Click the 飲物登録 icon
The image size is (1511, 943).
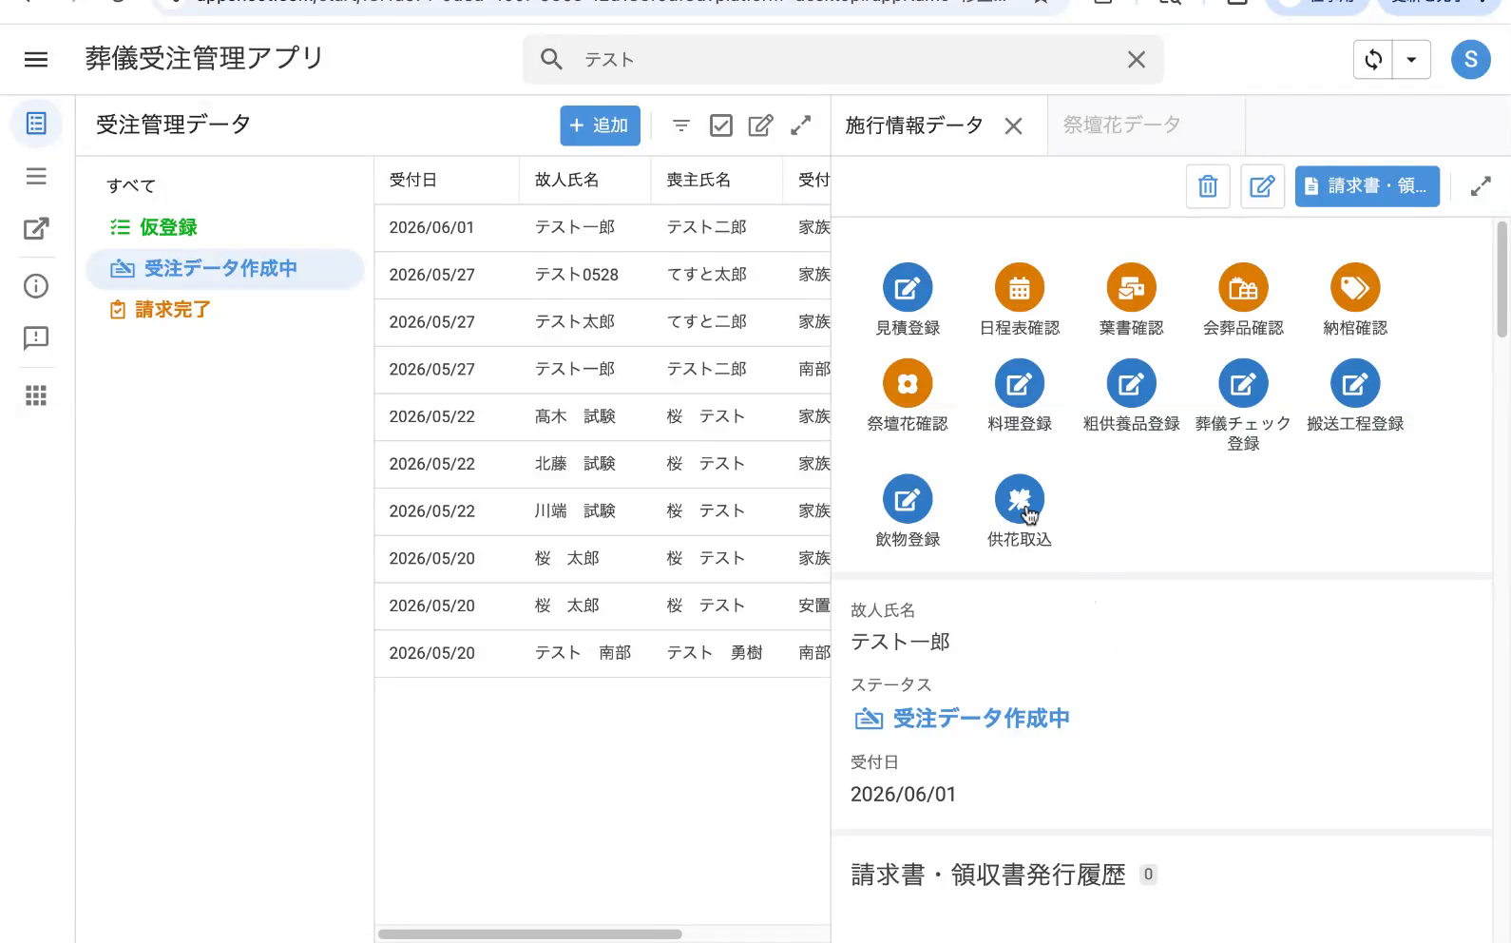click(x=908, y=499)
